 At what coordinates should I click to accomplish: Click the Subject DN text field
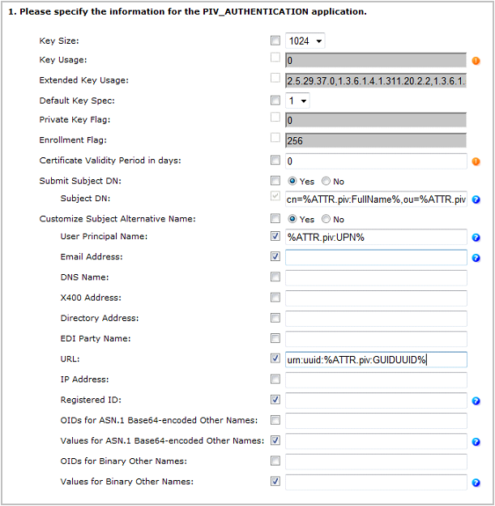coord(376,199)
